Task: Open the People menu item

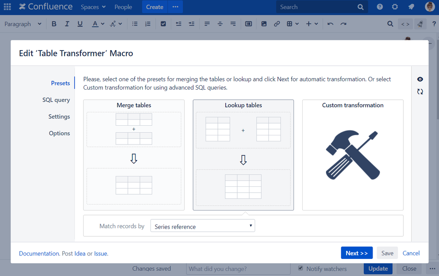Action: [123, 7]
